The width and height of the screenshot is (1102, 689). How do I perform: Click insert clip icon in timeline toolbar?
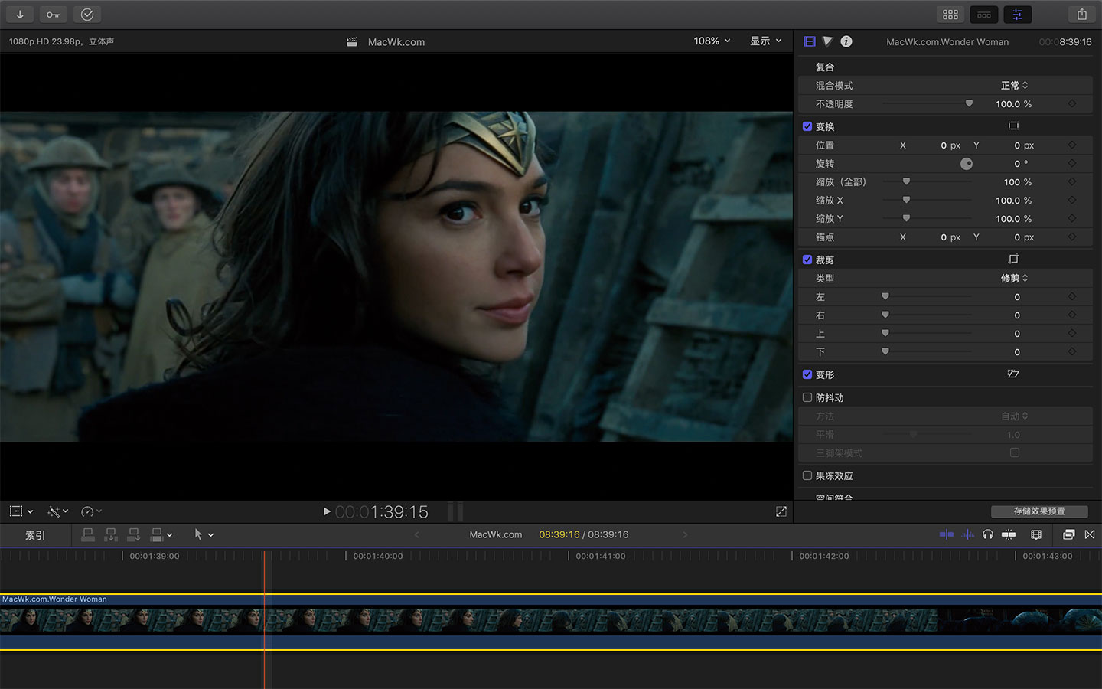point(111,534)
